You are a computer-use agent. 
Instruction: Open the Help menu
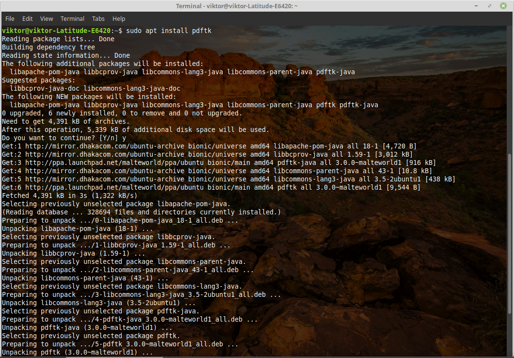coord(119,19)
